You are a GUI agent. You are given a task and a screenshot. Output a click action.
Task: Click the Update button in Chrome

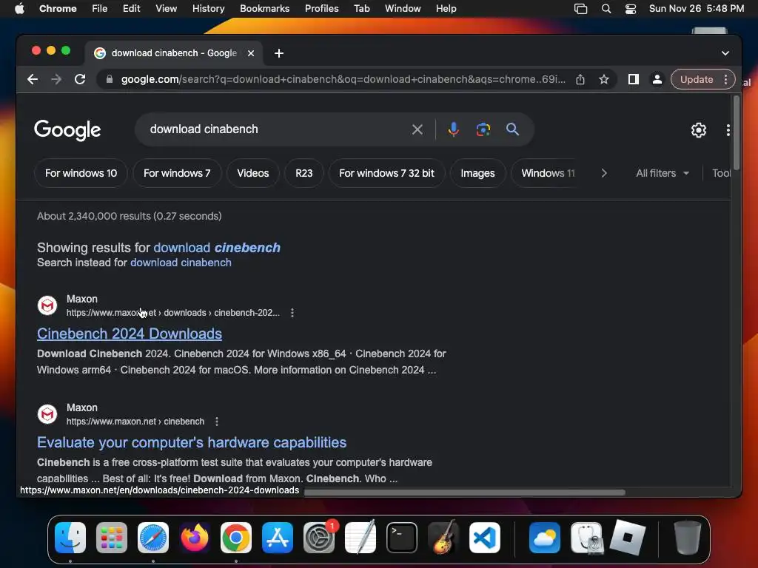point(696,79)
